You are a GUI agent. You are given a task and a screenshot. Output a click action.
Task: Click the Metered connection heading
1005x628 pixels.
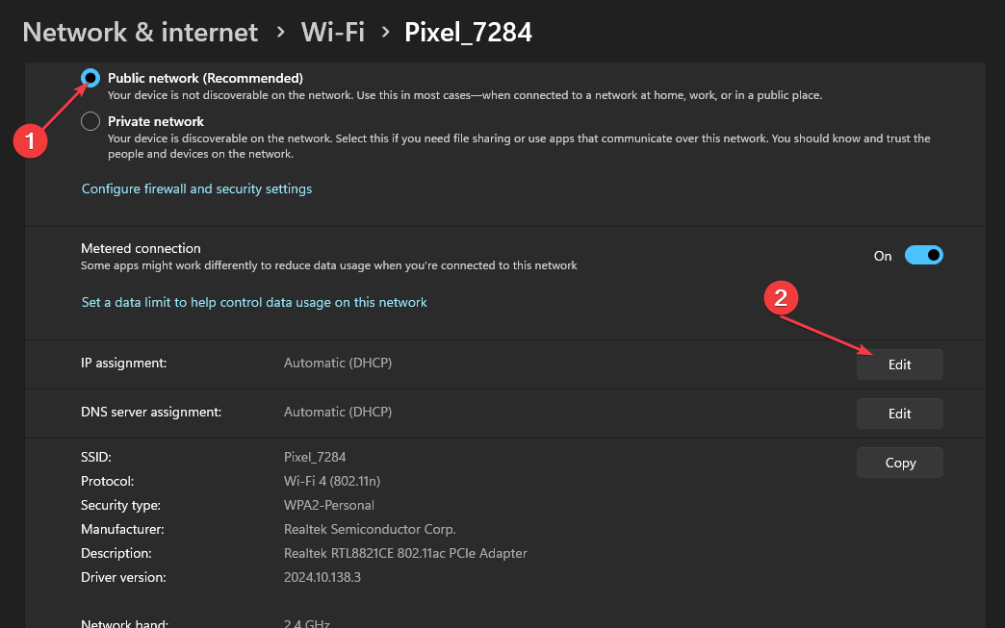(x=141, y=248)
